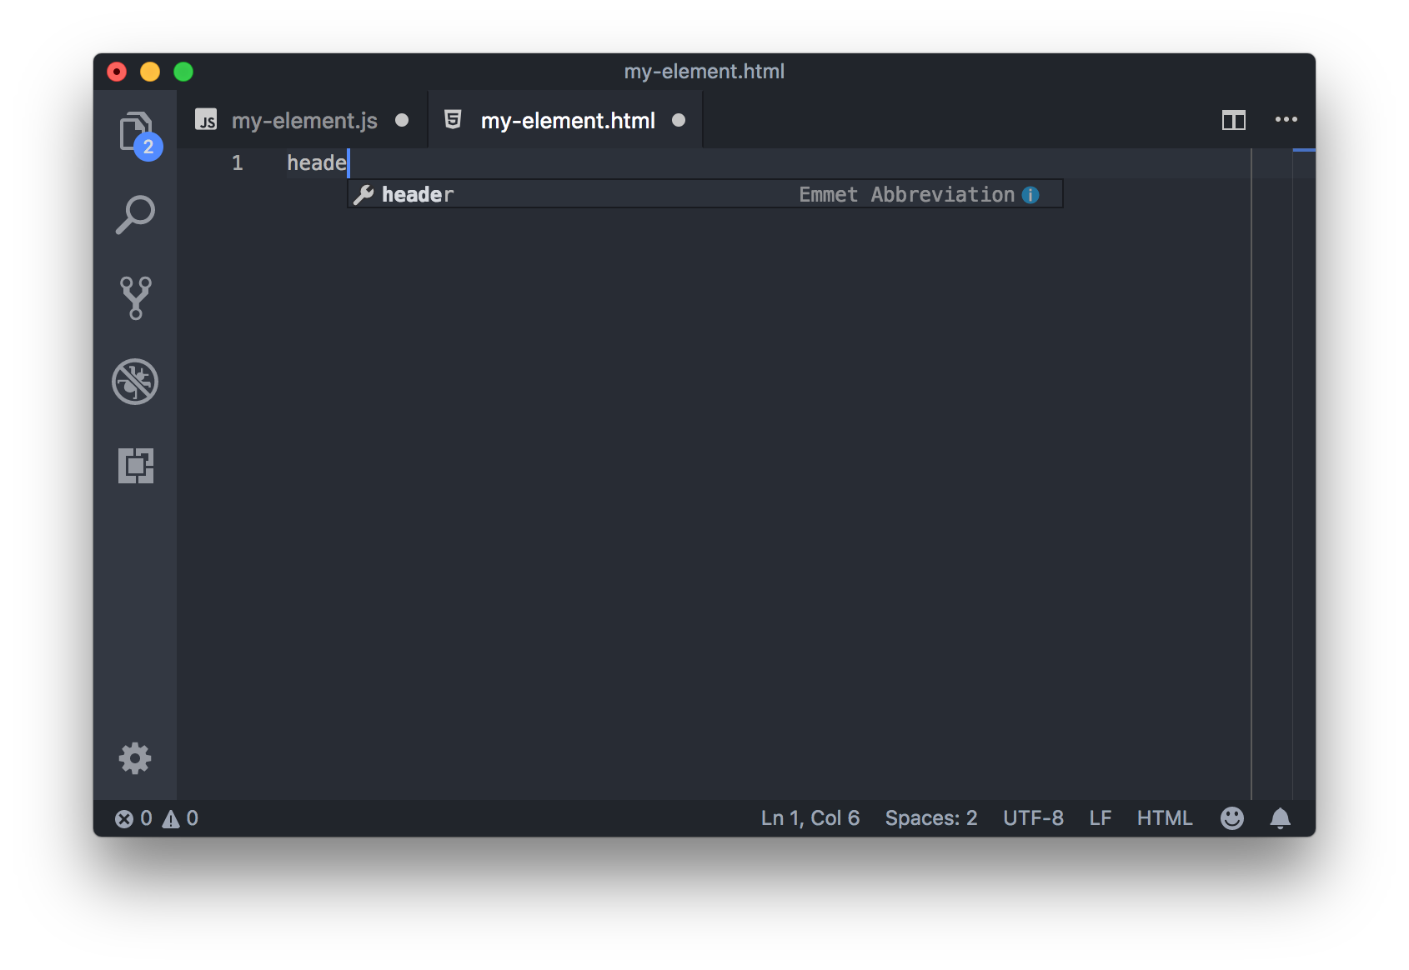Open the line ending selector showing LF

(1100, 817)
